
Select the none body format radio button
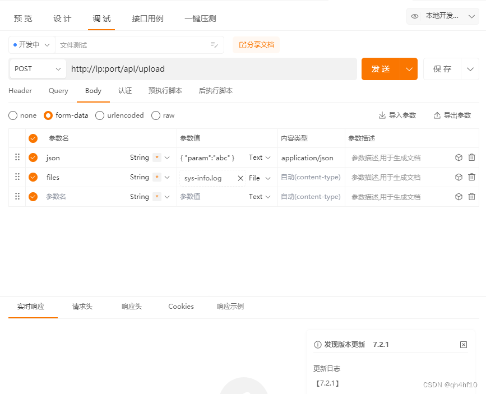[12, 115]
